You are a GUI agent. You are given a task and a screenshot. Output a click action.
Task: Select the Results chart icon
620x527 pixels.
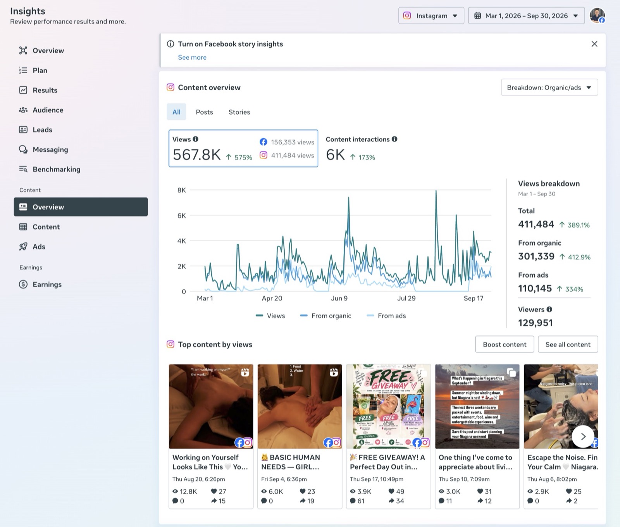coord(23,90)
